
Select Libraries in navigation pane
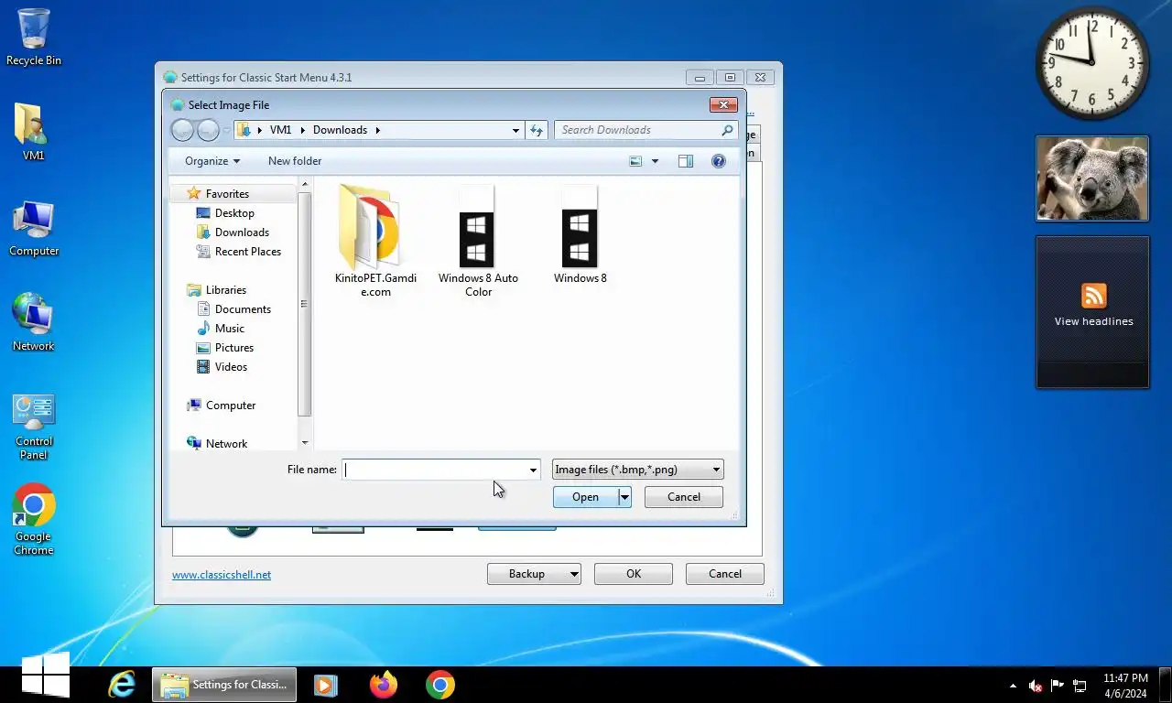coord(225,289)
